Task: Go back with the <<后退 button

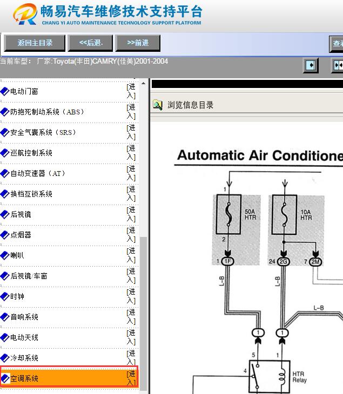Action: pos(91,43)
